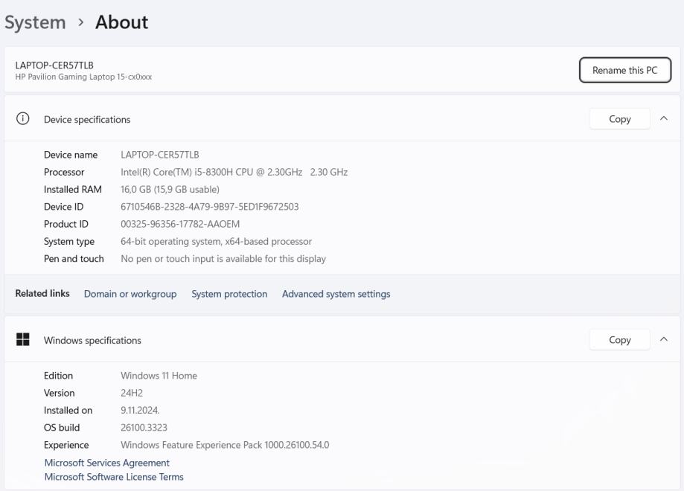The height and width of the screenshot is (491, 684).
Task: Click Rename this PC button
Action: (624, 70)
